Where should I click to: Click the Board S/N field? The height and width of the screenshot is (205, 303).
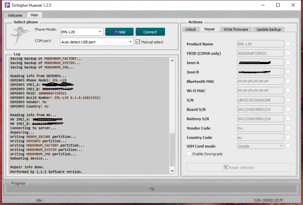(260, 110)
